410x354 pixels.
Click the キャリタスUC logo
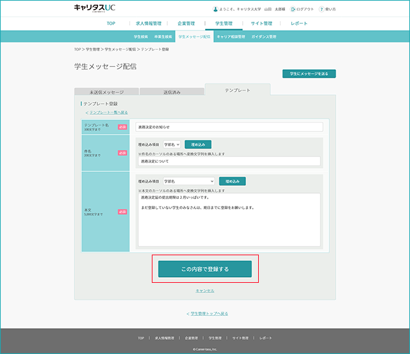[95, 8]
